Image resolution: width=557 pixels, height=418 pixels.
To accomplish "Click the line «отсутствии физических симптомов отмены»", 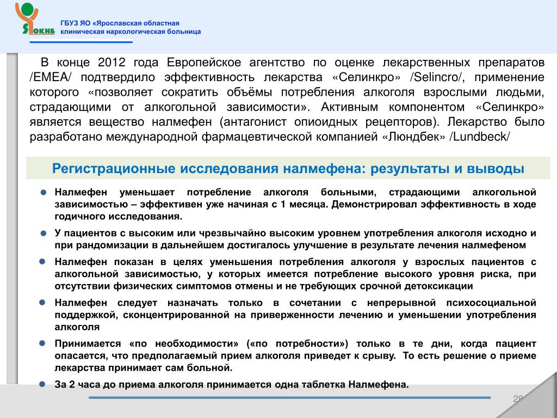I will click(264, 286).
